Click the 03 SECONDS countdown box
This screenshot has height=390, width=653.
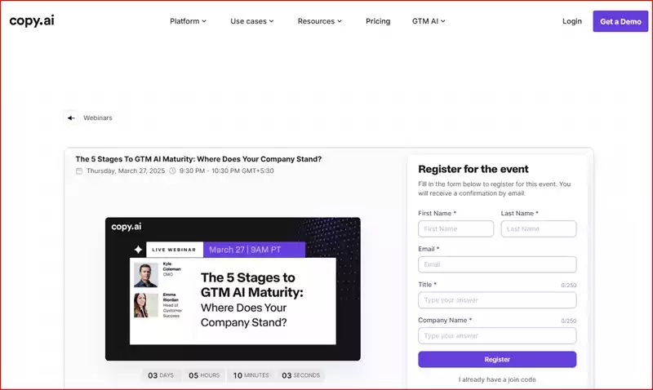point(300,375)
